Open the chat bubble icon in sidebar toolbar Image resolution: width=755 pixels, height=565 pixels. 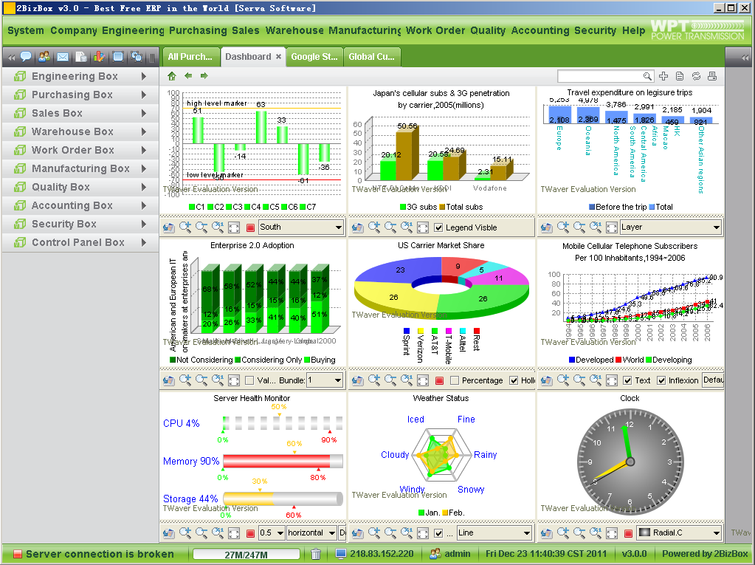click(x=26, y=57)
